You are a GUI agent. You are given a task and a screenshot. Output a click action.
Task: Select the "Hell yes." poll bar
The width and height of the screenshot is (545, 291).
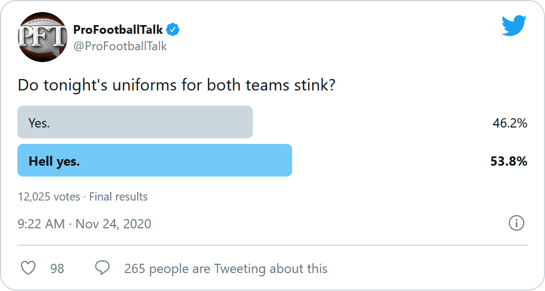coord(155,160)
